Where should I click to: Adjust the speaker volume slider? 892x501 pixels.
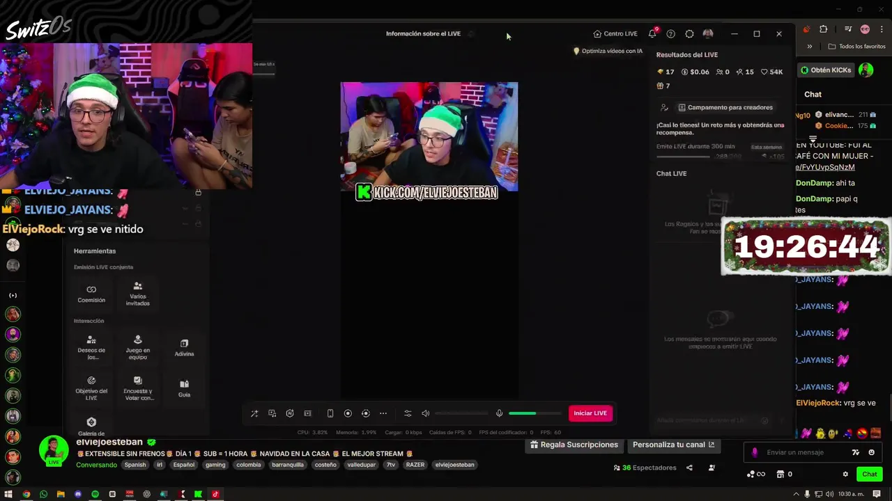(461, 413)
